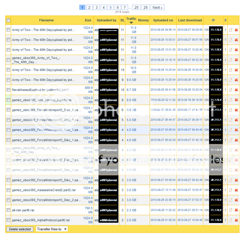250x235 pixels.
Task: Sort by the 'Uploaded on' column header
Action: click(163, 20)
